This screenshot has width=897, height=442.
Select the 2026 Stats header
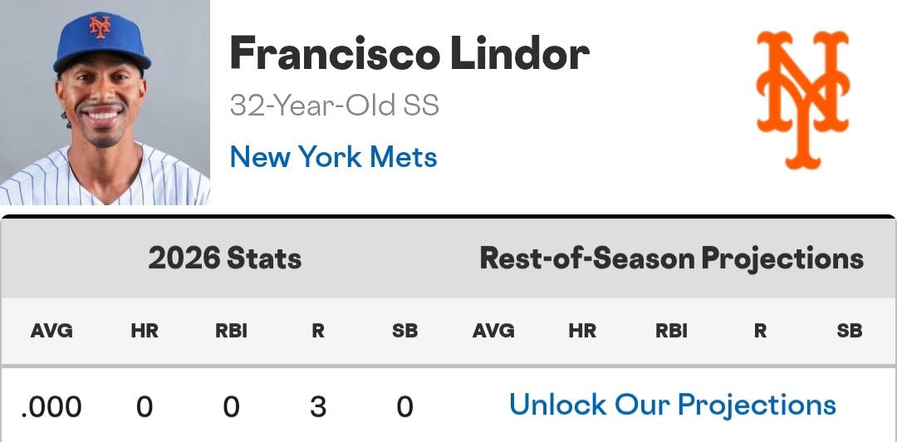(224, 258)
